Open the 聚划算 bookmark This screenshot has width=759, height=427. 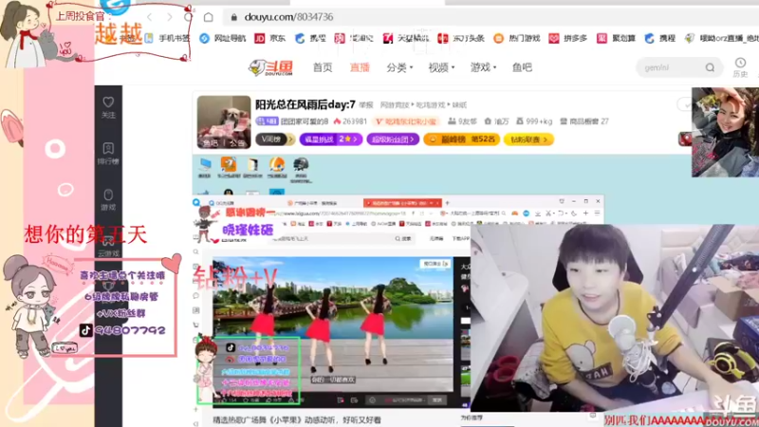point(616,38)
